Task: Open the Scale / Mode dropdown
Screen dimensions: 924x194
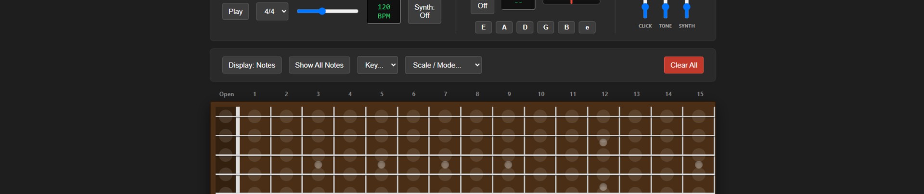Action: pos(443,65)
